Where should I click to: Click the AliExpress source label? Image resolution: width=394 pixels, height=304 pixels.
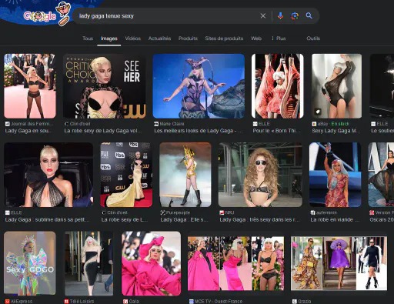tap(18, 302)
